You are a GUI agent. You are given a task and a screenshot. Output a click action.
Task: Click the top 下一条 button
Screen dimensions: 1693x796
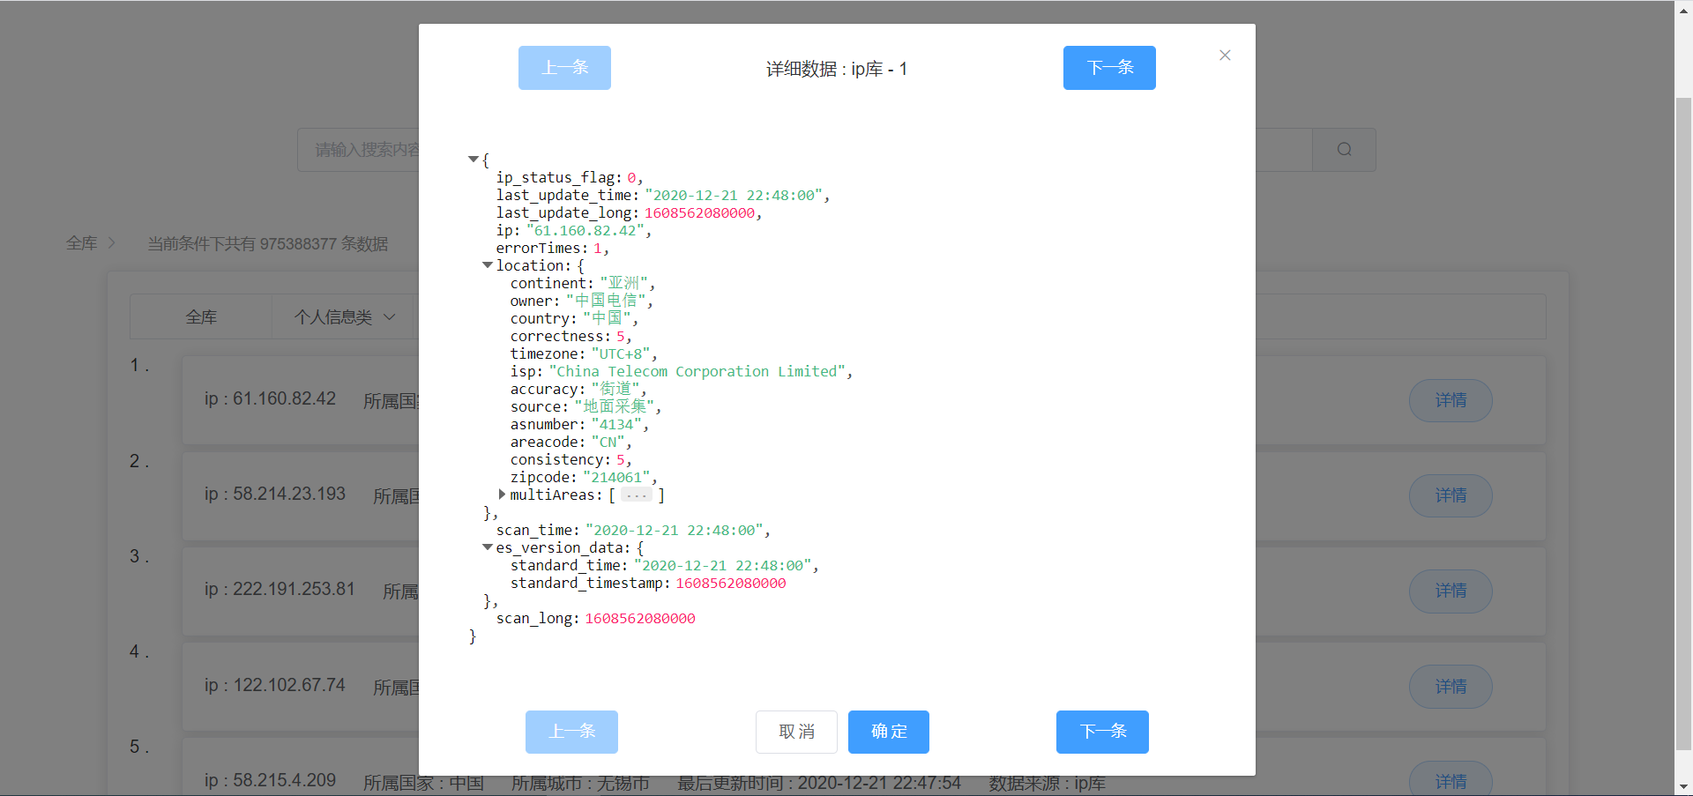pyautogui.click(x=1109, y=68)
